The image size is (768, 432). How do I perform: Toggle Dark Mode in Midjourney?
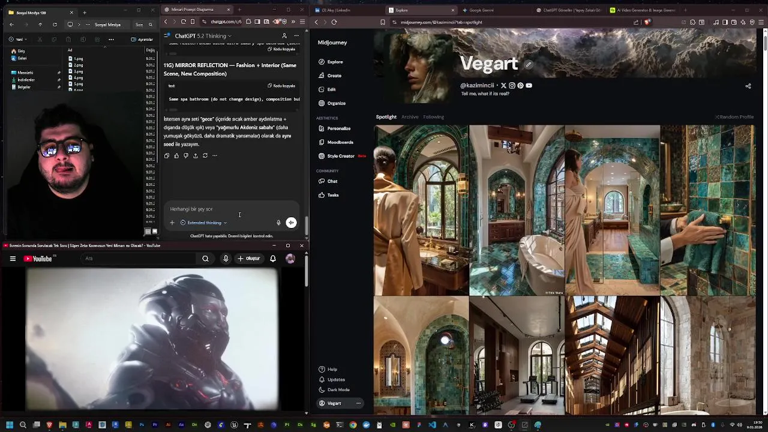(334, 390)
